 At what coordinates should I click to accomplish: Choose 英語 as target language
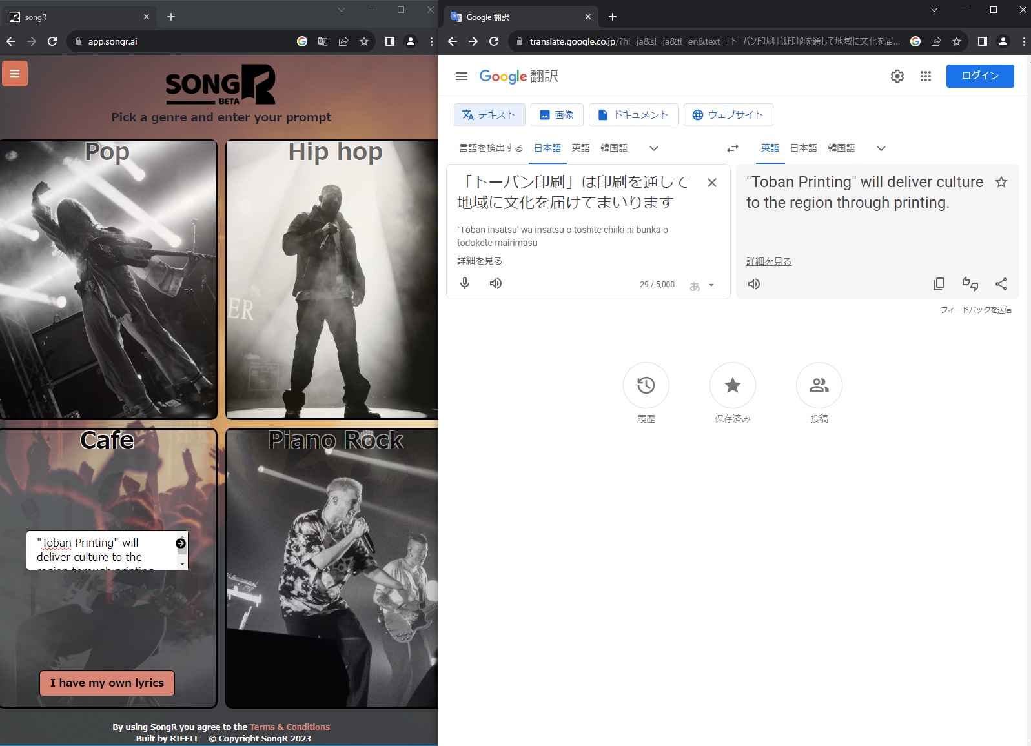770,148
